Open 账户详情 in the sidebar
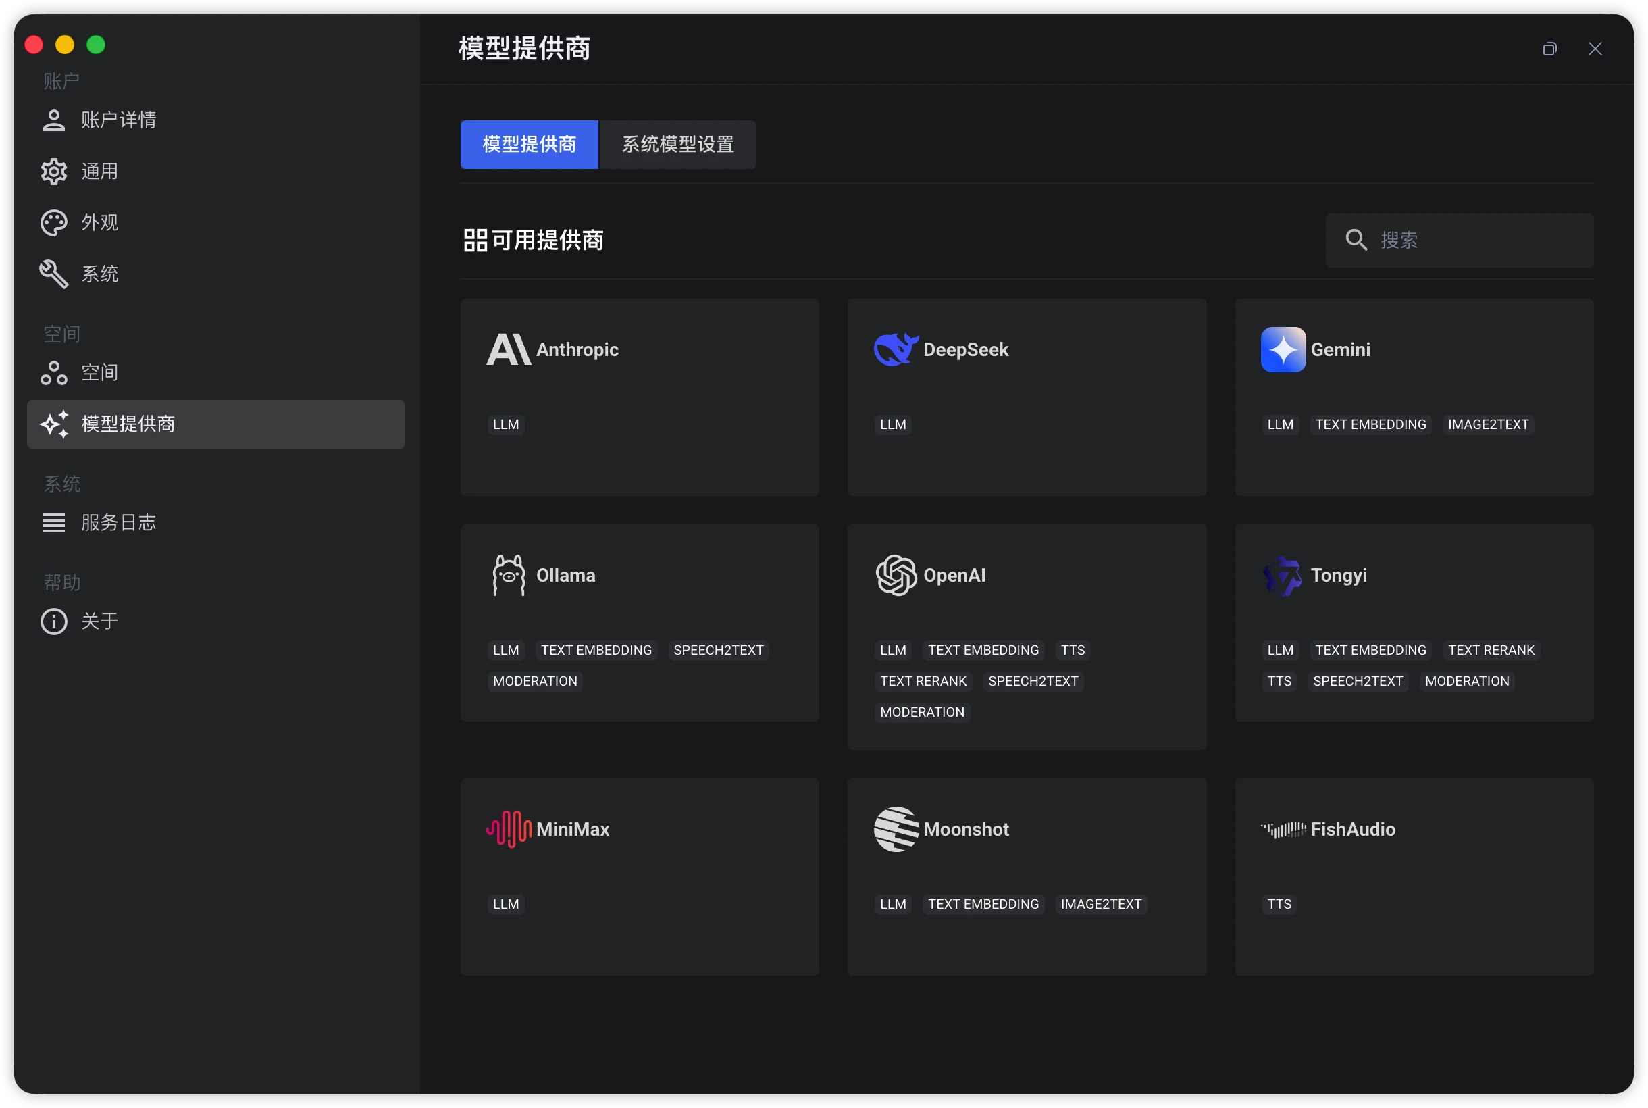 216,120
